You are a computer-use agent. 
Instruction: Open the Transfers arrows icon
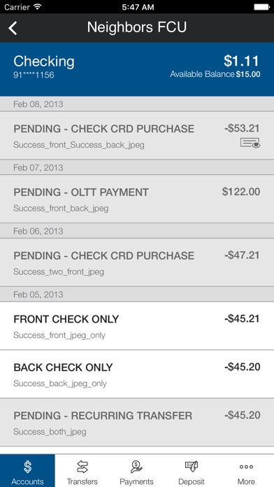point(82,467)
